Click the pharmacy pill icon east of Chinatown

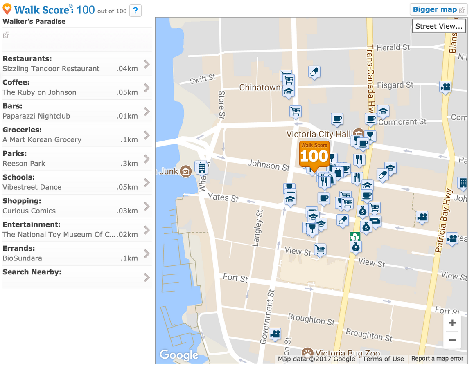click(314, 72)
